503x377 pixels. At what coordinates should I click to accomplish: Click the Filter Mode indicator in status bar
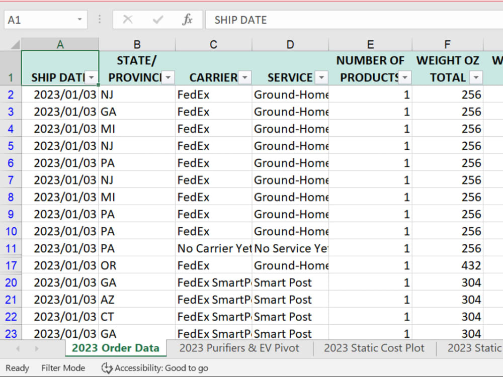pos(63,368)
